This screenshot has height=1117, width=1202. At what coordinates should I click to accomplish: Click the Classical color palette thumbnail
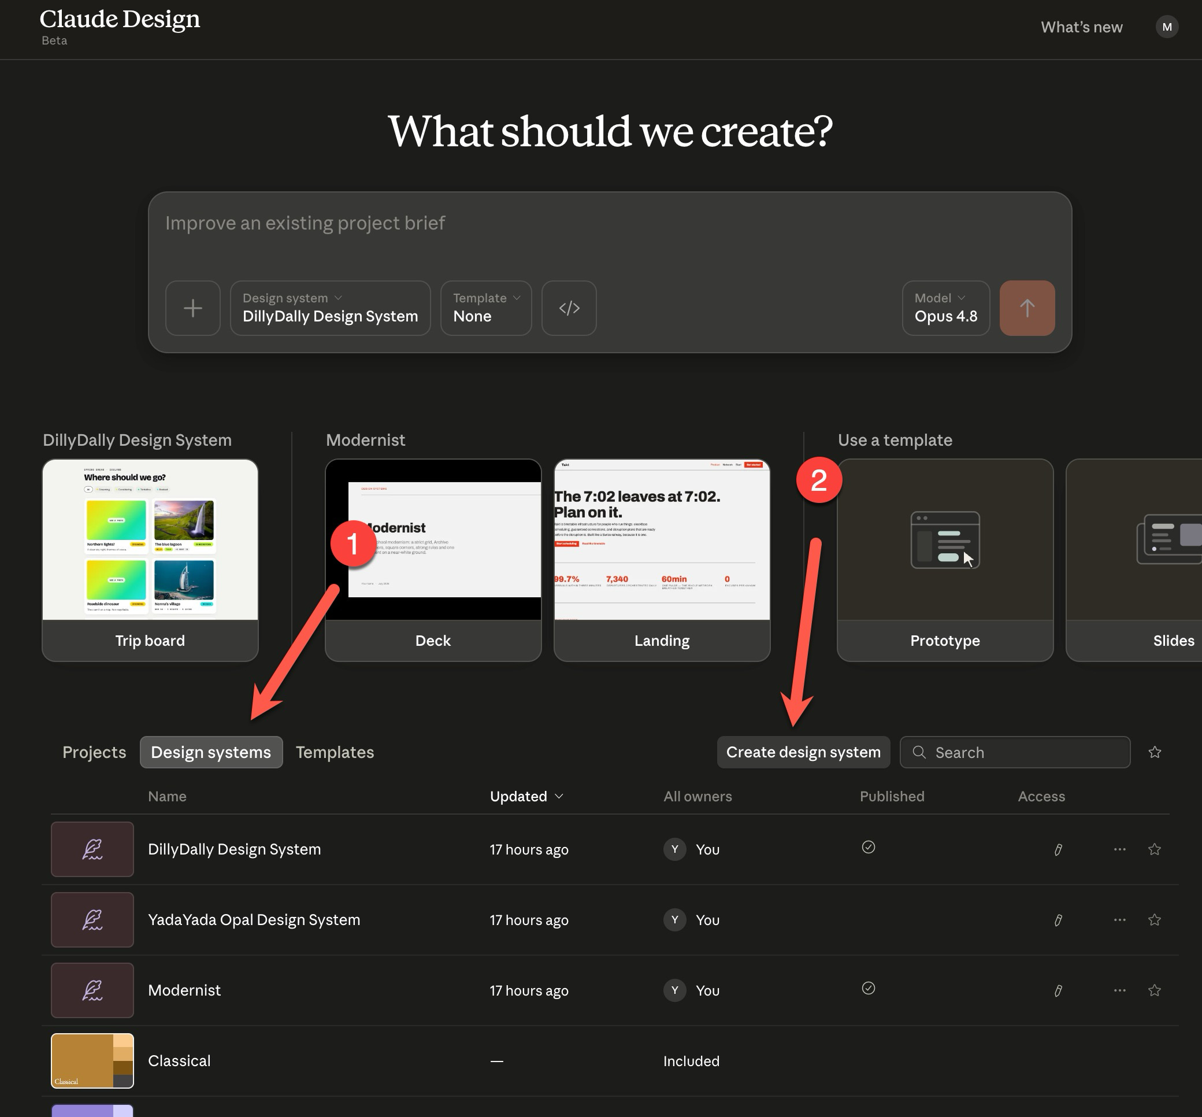point(92,1061)
